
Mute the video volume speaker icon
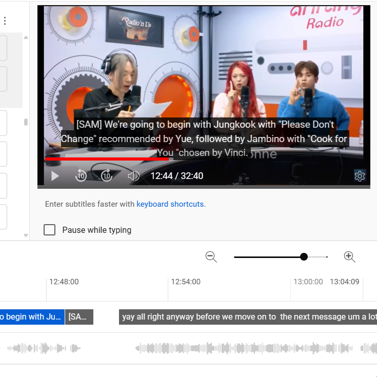pos(133,176)
